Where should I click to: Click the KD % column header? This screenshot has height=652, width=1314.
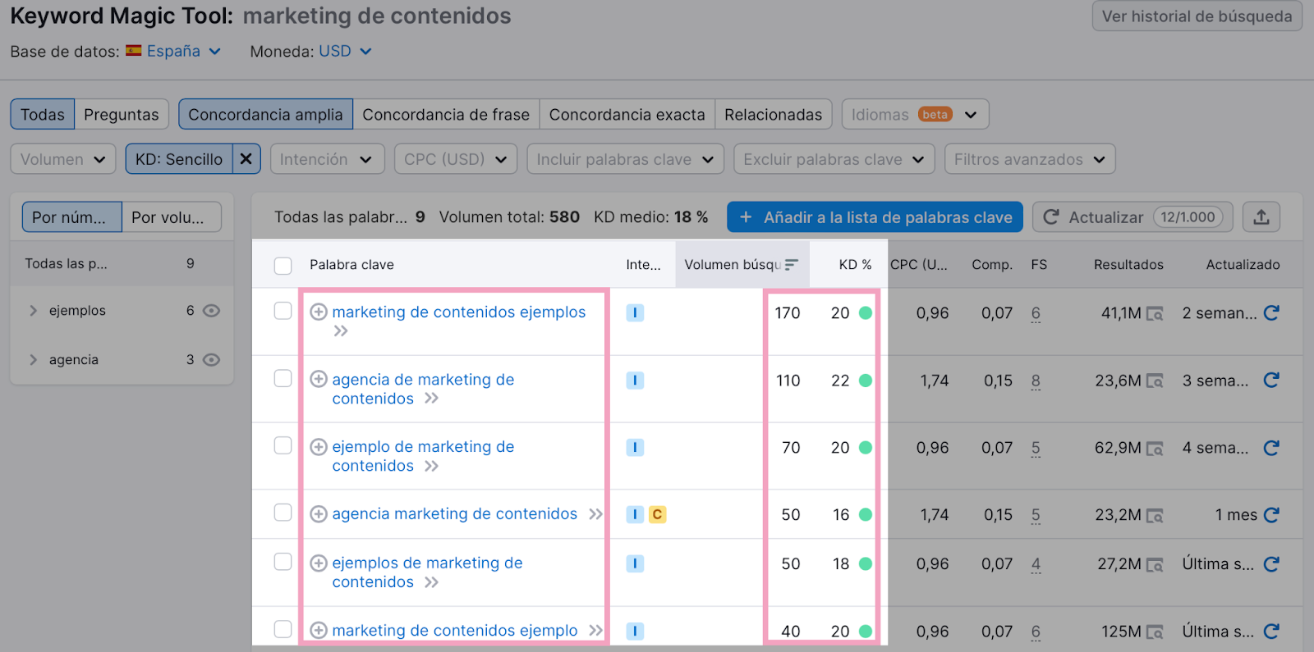point(855,265)
